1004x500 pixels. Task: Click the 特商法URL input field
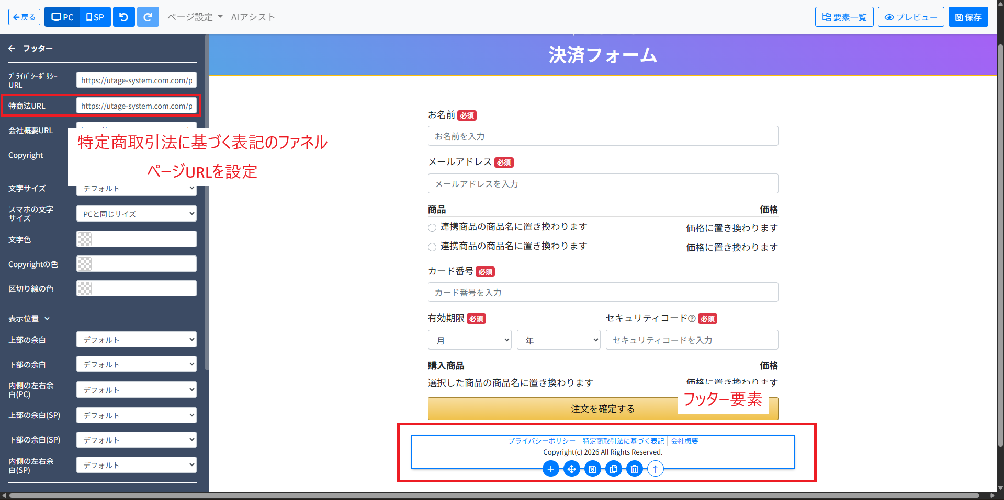tap(136, 106)
